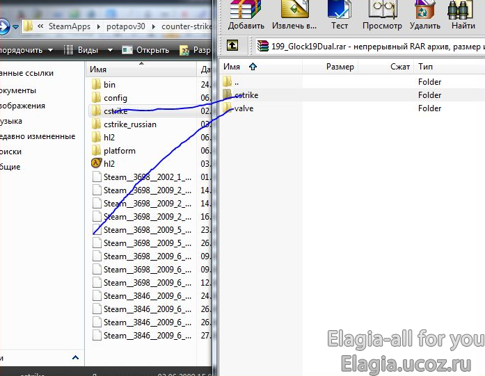This screenshot has height=376, width=485.
Task: Click the Разр... toolbar button in Explorer
Action: coord(195,50)
